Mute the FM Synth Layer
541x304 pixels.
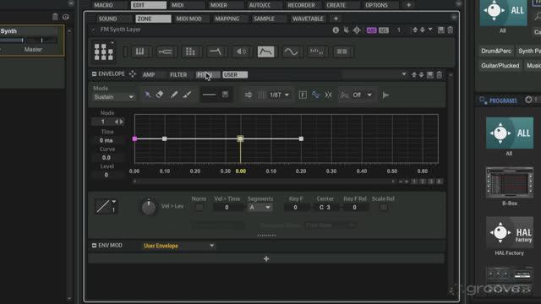click(x=346, y=30)
